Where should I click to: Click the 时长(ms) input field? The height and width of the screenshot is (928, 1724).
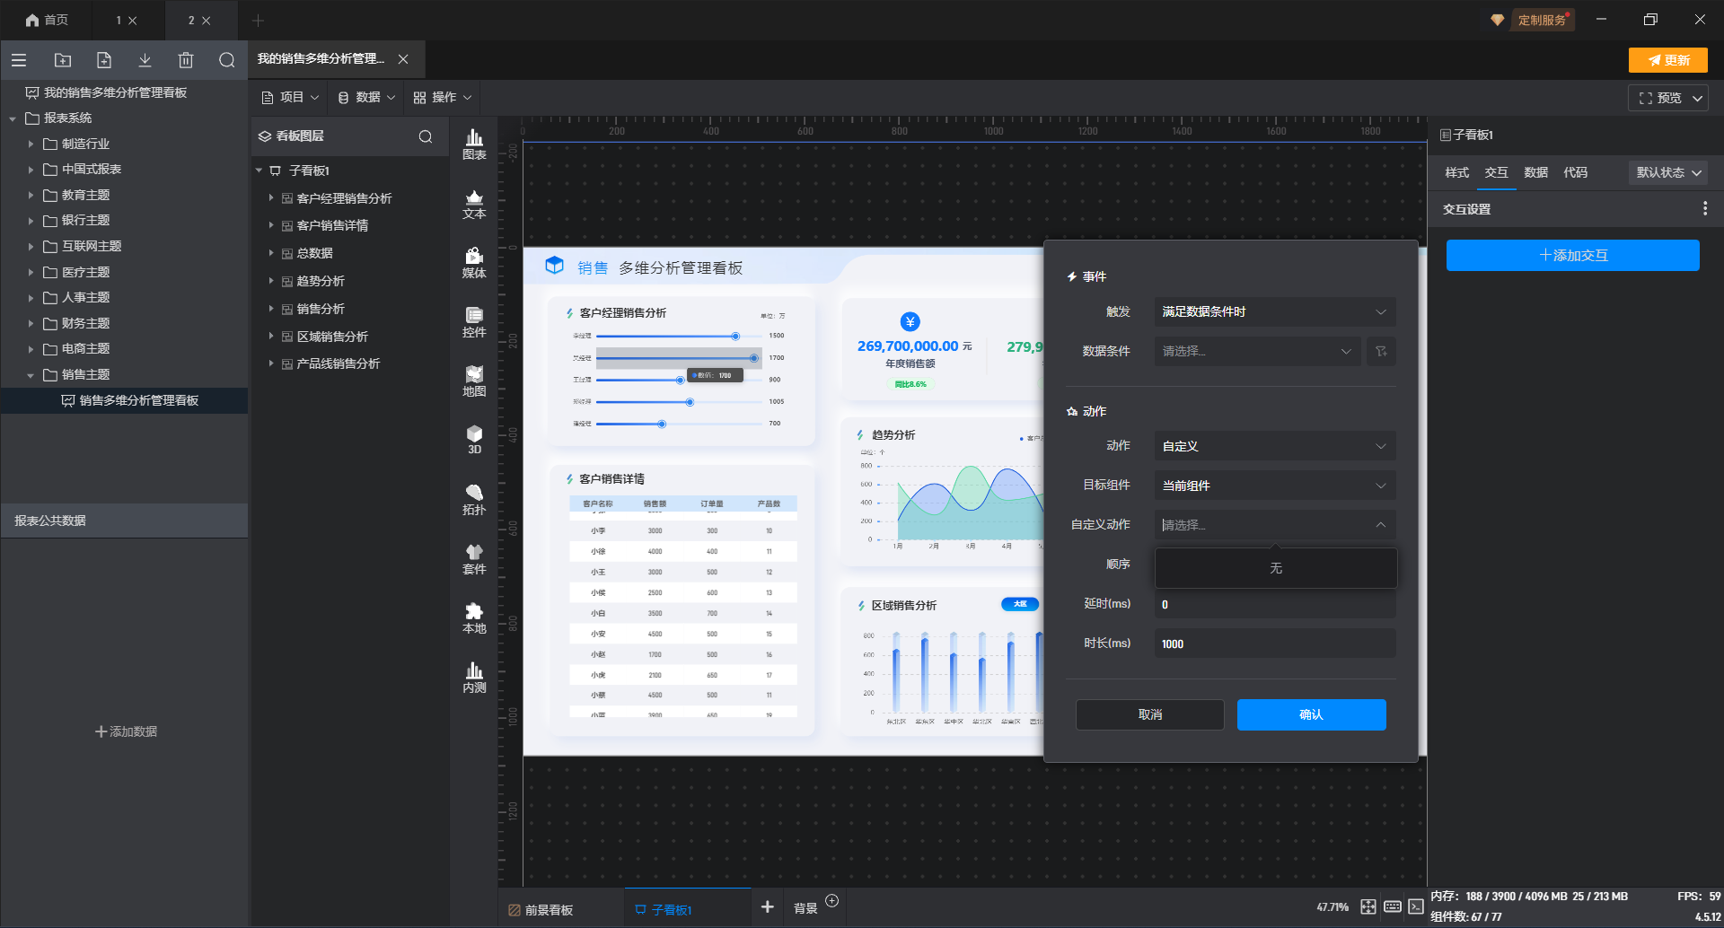[1274, 643]
